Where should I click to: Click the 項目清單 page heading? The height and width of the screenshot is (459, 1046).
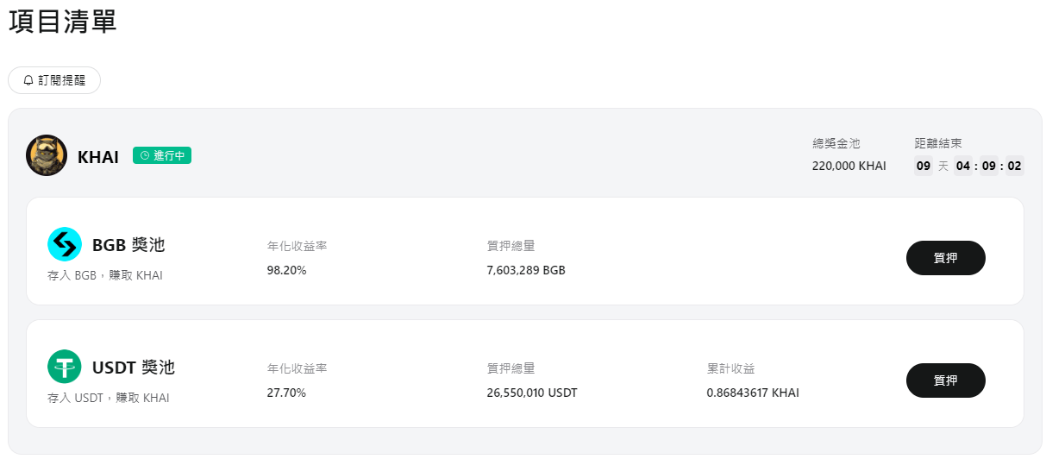tap(63, 22)
